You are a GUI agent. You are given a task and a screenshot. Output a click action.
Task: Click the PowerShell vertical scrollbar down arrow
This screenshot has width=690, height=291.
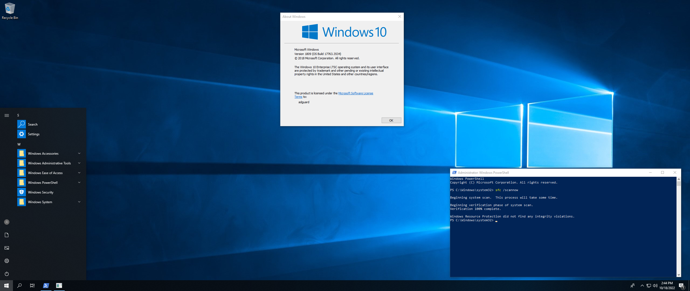point(679,275)
